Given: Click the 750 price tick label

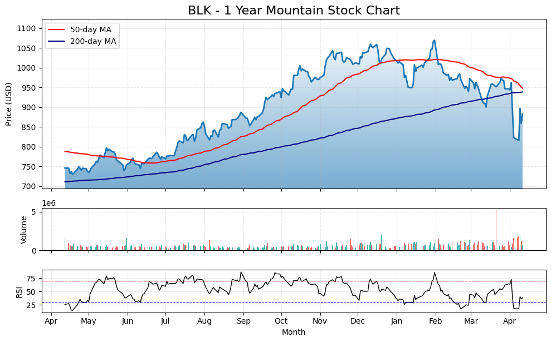Looking at the screenshot, I should point(29,167).
